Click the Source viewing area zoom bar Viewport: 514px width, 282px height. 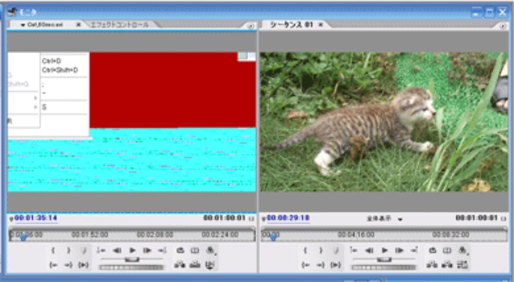click(x=132, y=228)
